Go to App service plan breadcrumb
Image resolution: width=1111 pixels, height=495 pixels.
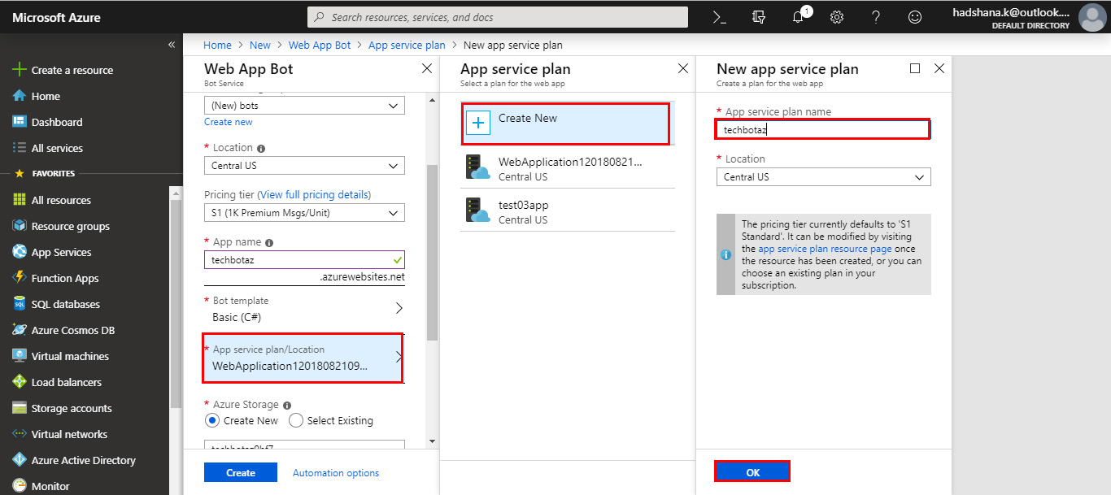(407, 46)
